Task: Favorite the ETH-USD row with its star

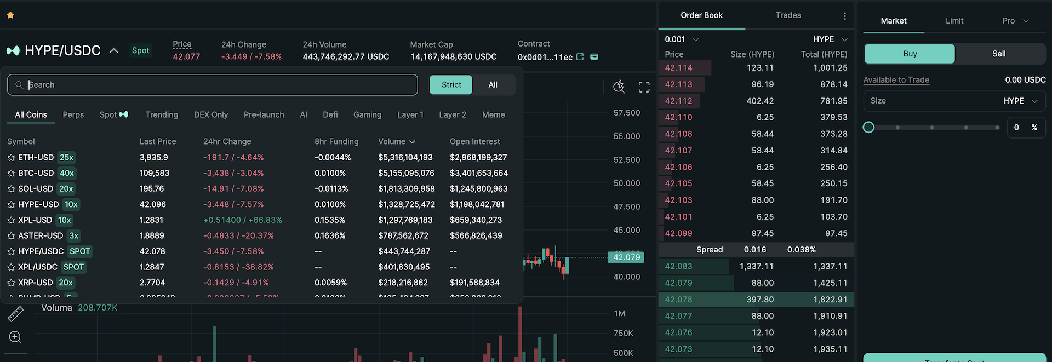Action: [x=11, y=158]
